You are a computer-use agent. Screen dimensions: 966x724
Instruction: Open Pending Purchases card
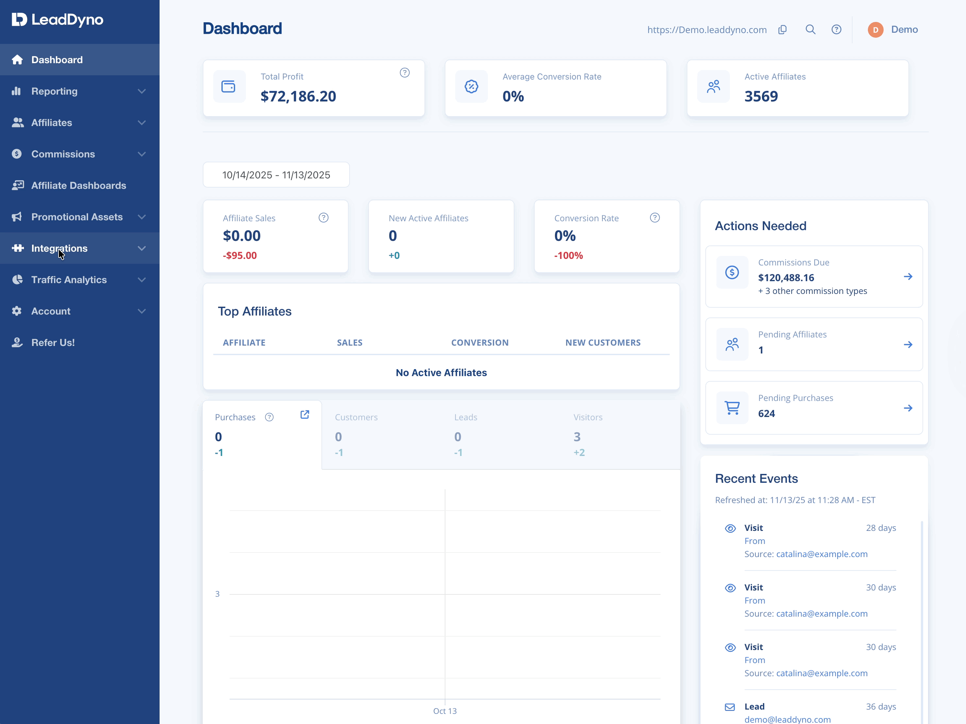pos(814,408)
